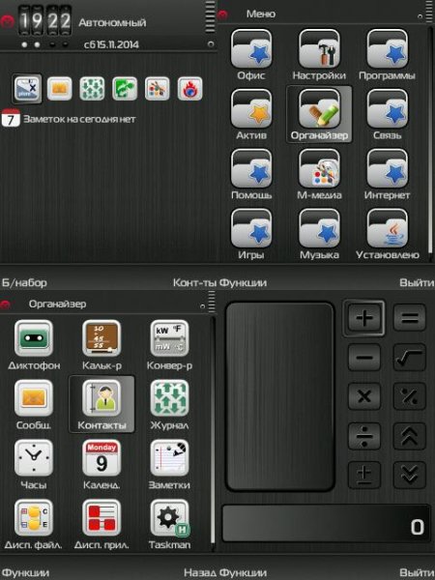Tap the home screen flame browser shortcut
The height and width of the screenshot is (580, 435).
tap(189, 89)
